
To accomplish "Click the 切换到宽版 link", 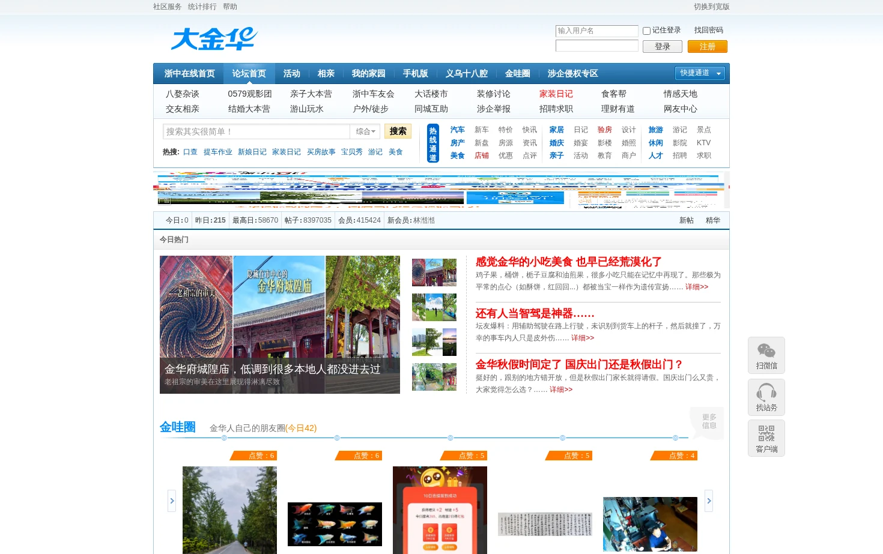I will click(x=712, y=7).
